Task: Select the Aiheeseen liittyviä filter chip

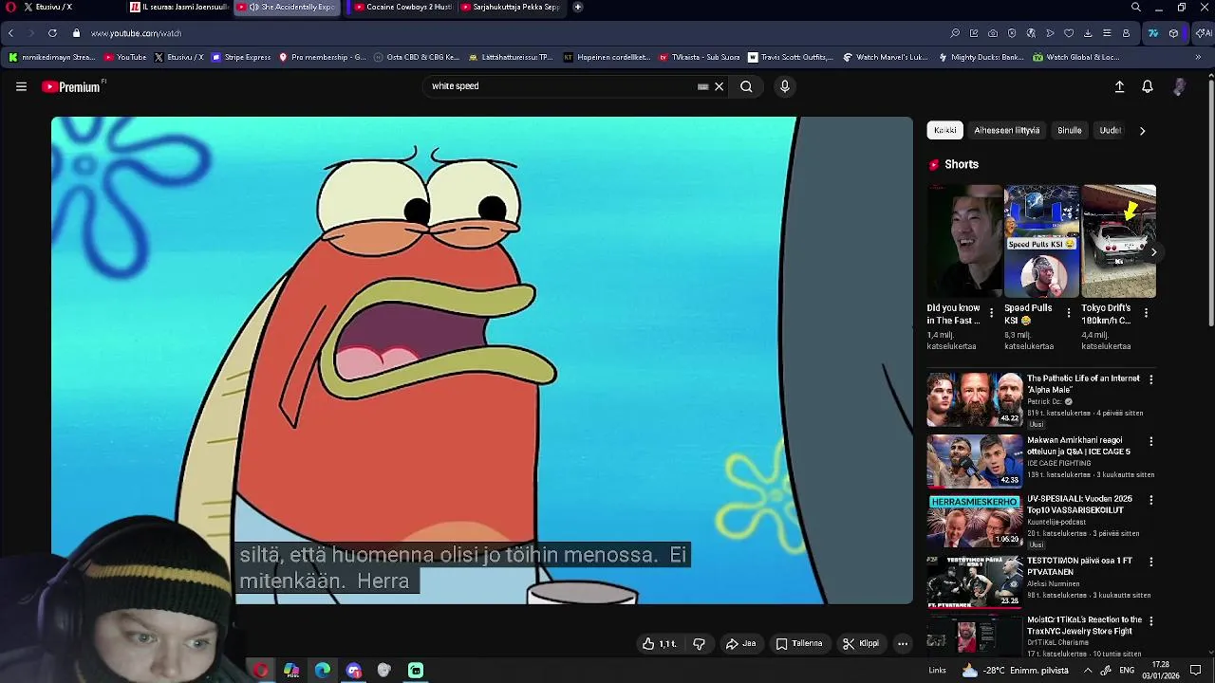Action: (x=1007, y=130)
